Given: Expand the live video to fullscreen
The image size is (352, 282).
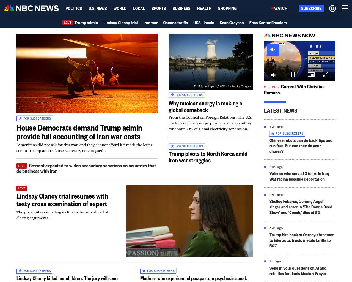Looking at the screenshot, I should 326,75.
